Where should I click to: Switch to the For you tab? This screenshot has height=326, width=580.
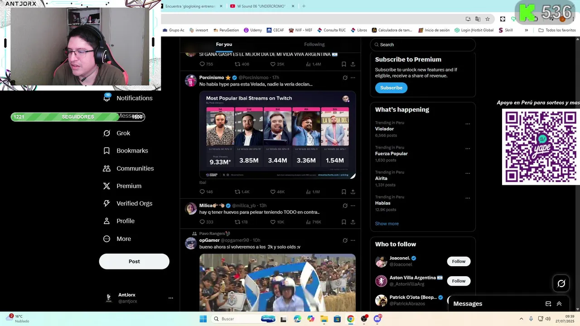click(224, 44)
